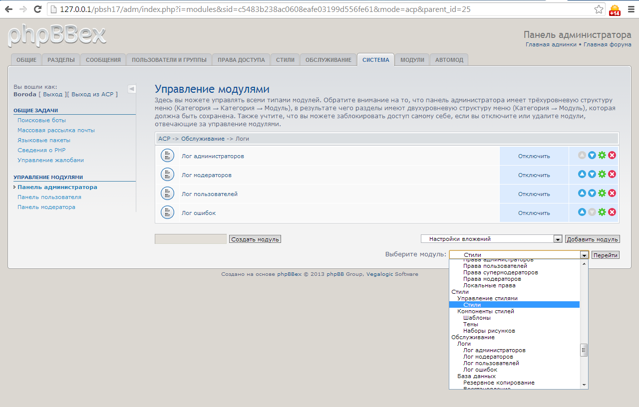Move Лог ошибок module up
The width and height of the screenshot is (639, 407).
pyautogui.click(x=582, y=212)
